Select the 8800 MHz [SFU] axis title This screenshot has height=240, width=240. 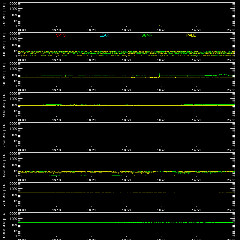4,195
